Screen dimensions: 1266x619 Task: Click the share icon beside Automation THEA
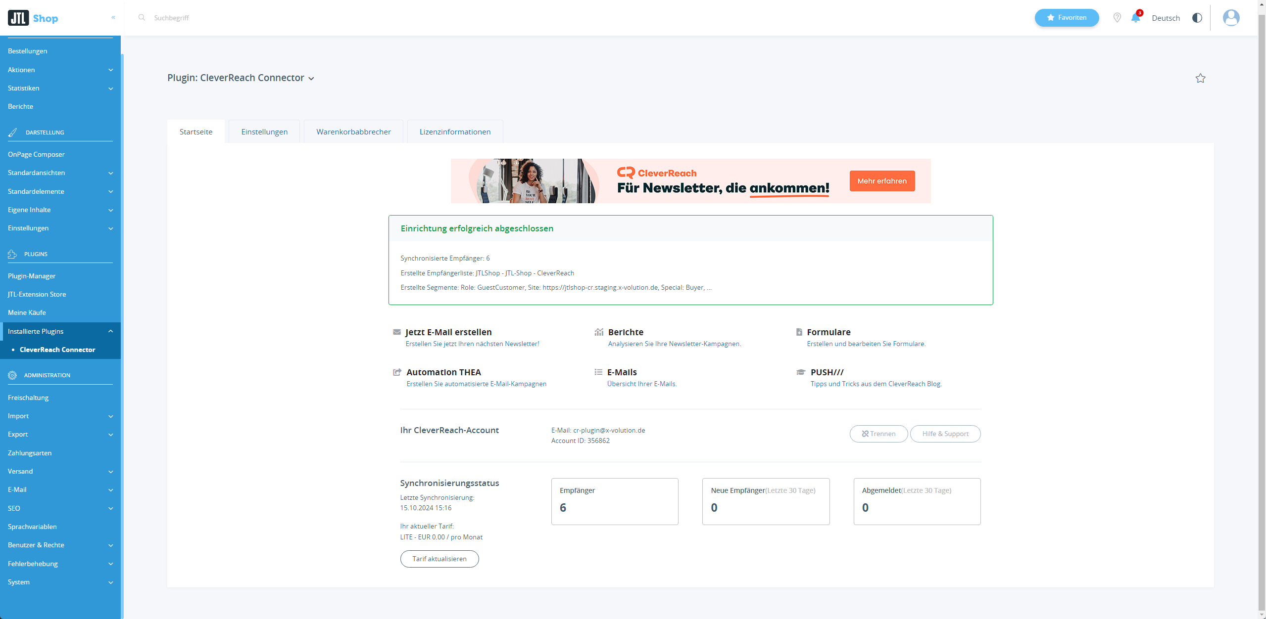pos(397,372)
